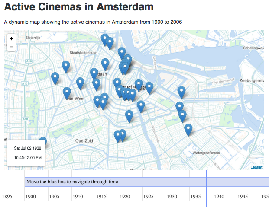
Task: Zoom in the map with plus button
Action: [12, 38]
